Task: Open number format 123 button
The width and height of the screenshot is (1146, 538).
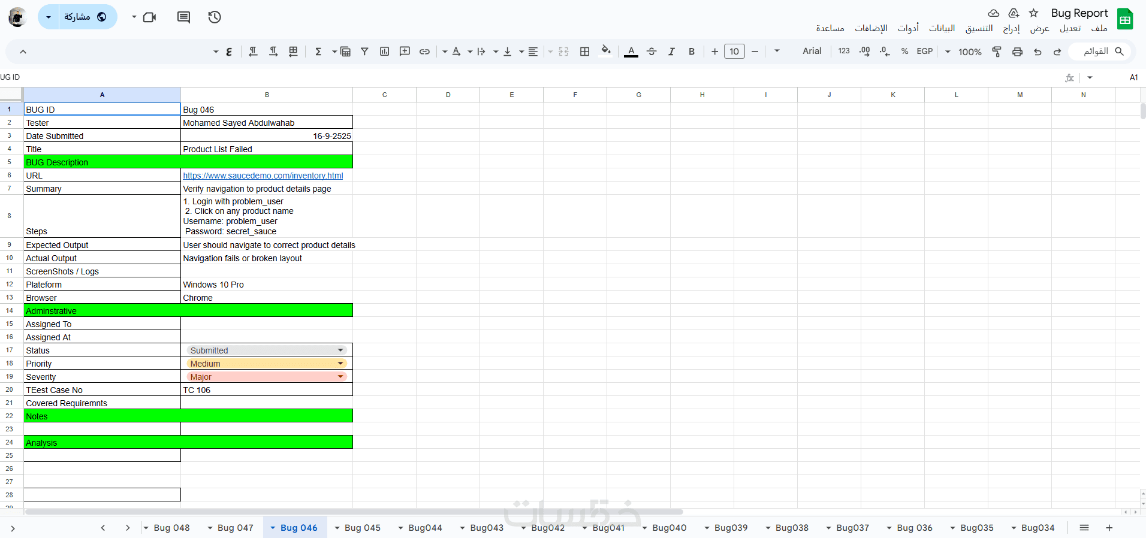Action: pyautogui.click(x=844, y=52)
